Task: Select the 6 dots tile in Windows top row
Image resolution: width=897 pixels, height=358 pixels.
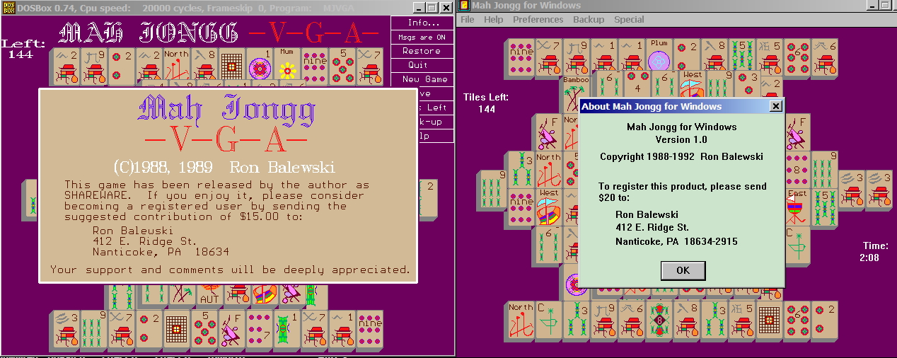Action: [797, 57]
